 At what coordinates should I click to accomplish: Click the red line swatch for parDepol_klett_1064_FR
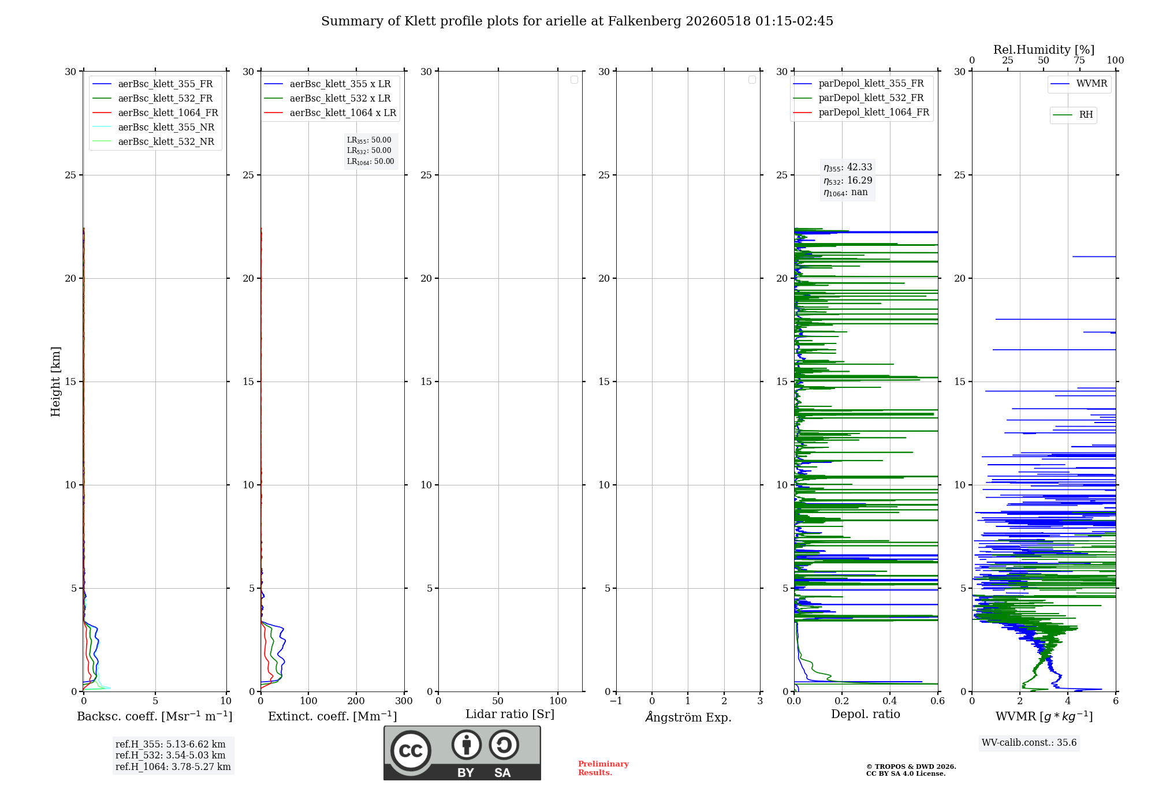click(803, 113)
